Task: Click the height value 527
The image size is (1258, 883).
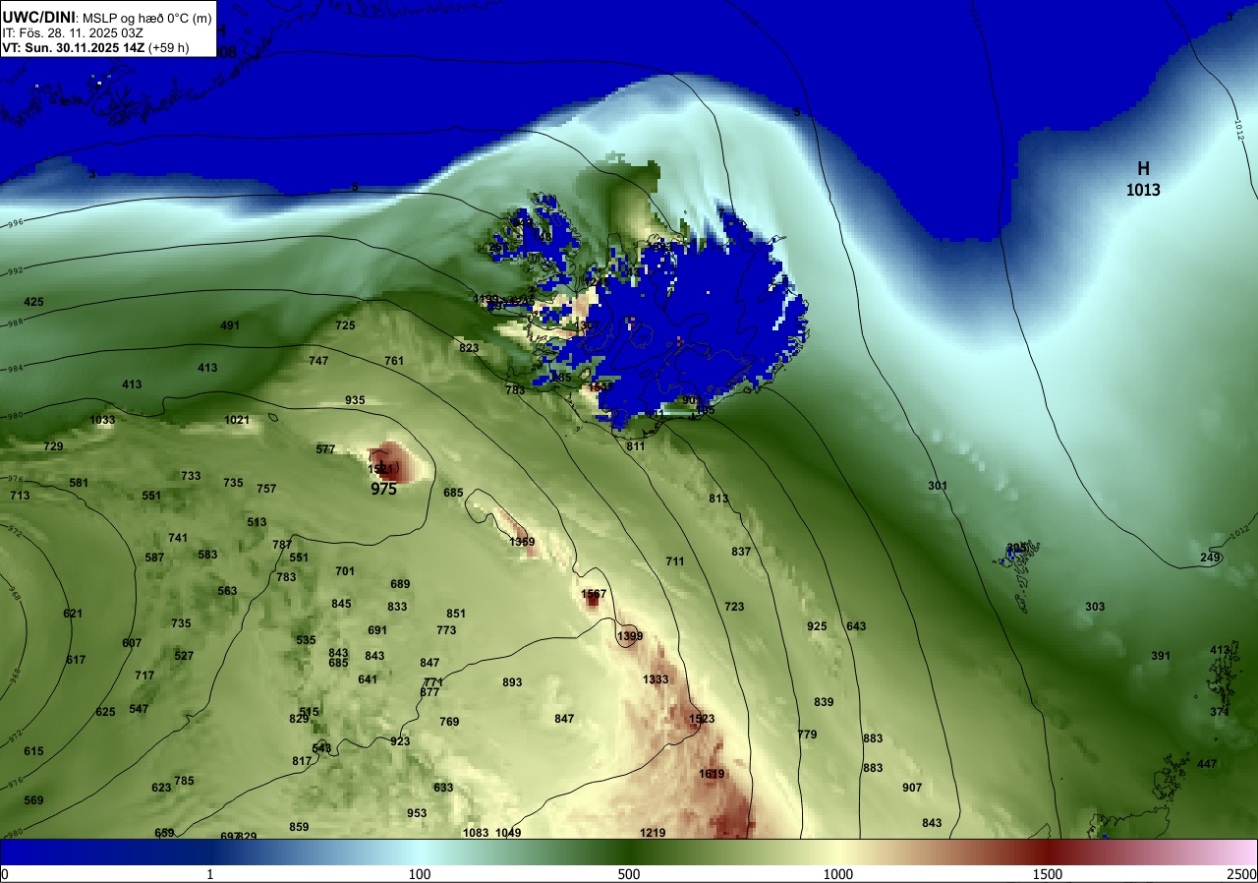Action: 184,656
